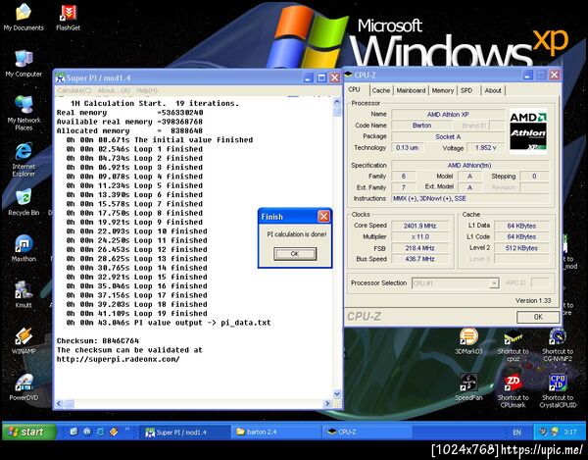Open the Shortcut to CG-NVNF2 icon
The image size is (588, 460).
(558, 344)
